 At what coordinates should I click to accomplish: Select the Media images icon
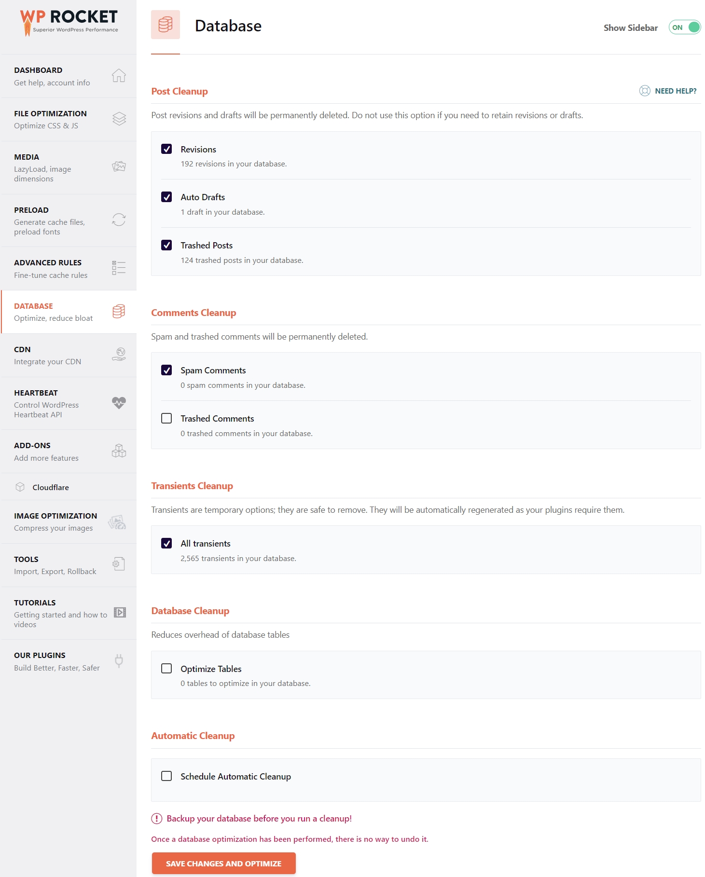pyautogui.click(x=119, y=167)
